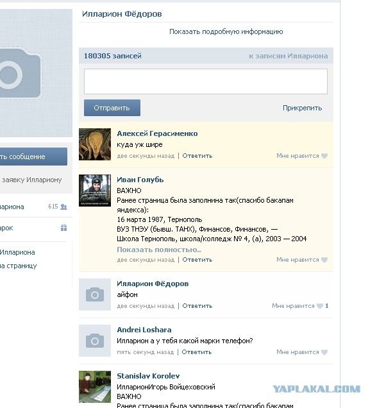This screenshot has width=377, height=408.
Task: Open Stanislav Korolev's avatar thumbnail
Action: pos(95,387)
